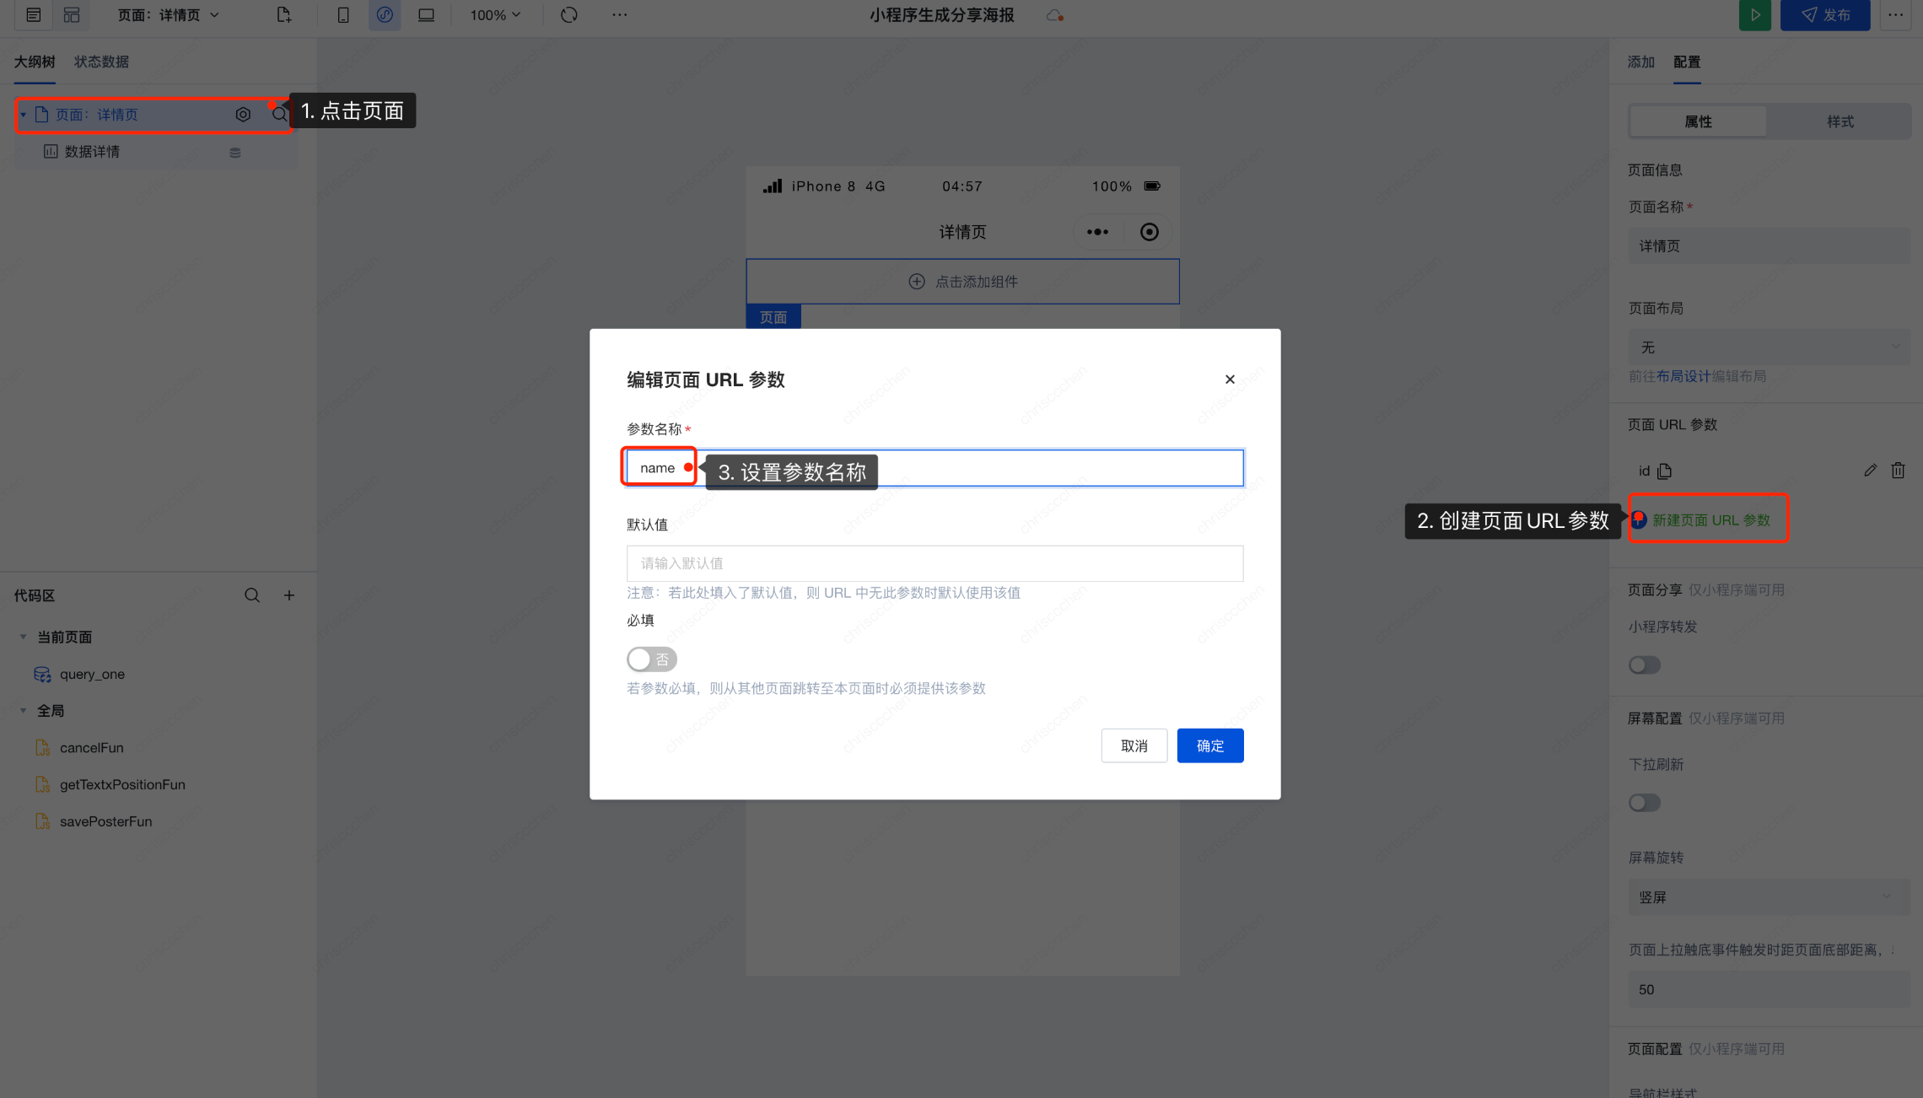The width and height of the screenshot is (1923, 1098).
Task: Enable the 小程序转发 toggle
Action: 1644,665
